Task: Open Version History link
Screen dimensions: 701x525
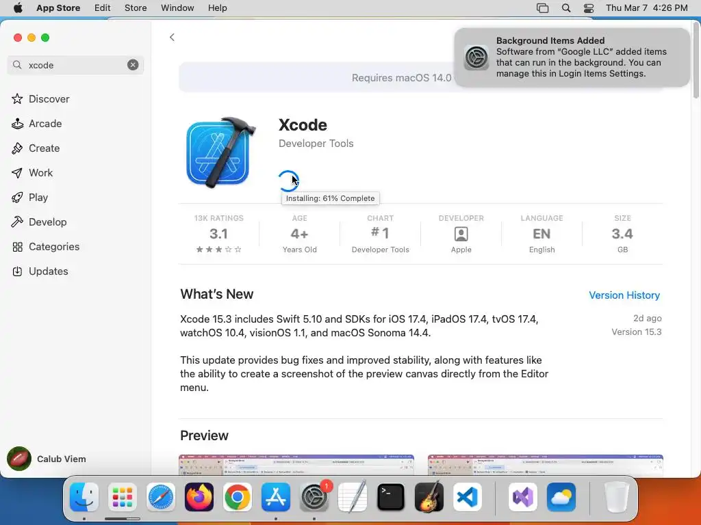Action: [624, 295]
